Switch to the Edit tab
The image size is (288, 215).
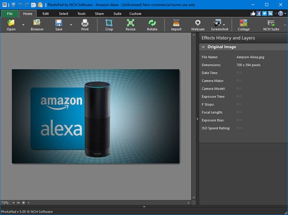pyautogui.click(x=46, y=13)
